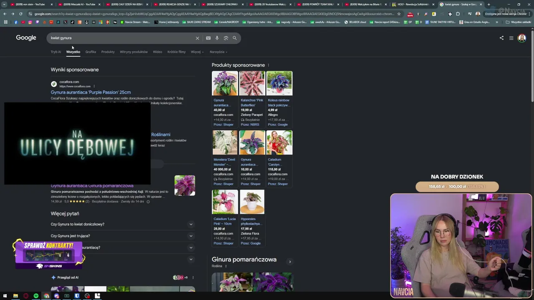Viewport: 534px width, 300px height.
Task: Open the Więcej dropdown in search filters
Action: pos(197,52)
